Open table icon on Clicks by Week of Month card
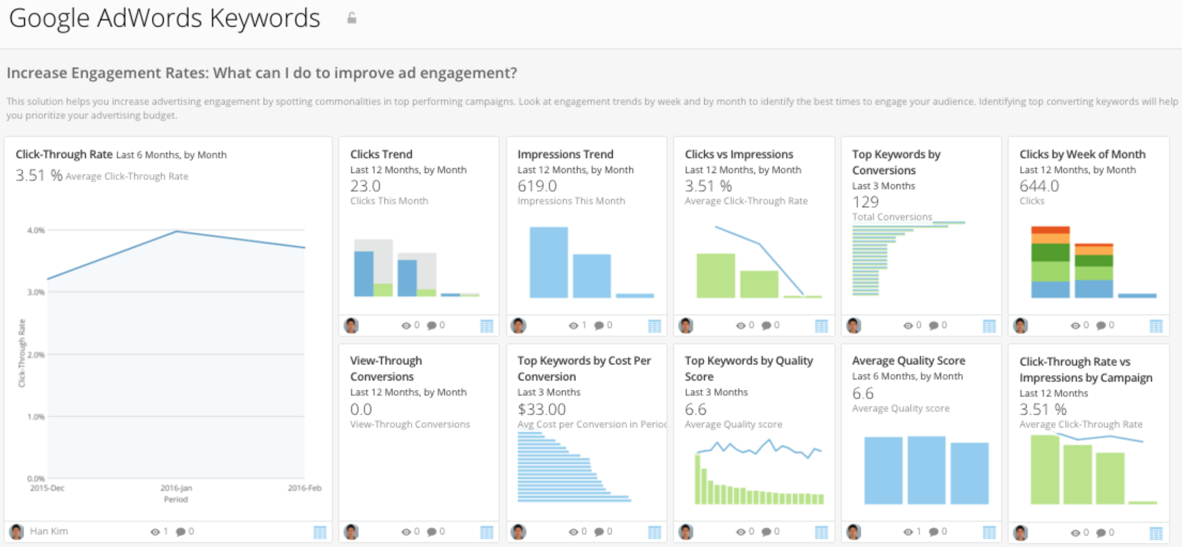Image resolution: width=1182 pixels, height=547 pixels. 1156,326
